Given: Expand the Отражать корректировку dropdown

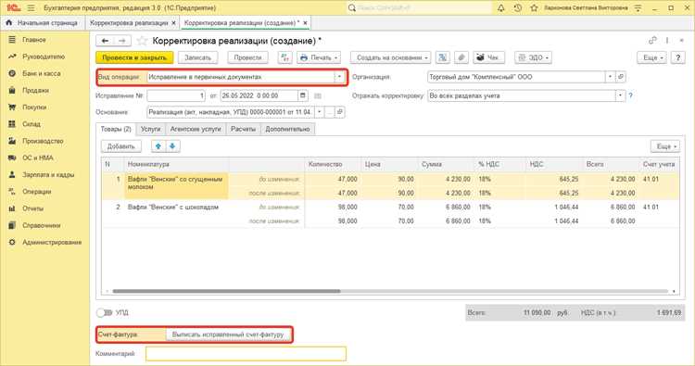Looking at the screenshot, I should [x=621, y=95].
